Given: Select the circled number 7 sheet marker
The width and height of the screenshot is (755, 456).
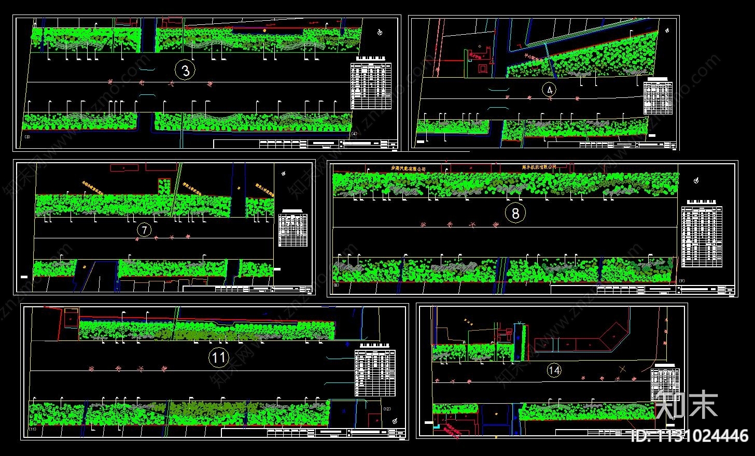Looking at the screenshot, I should (144, 230).
